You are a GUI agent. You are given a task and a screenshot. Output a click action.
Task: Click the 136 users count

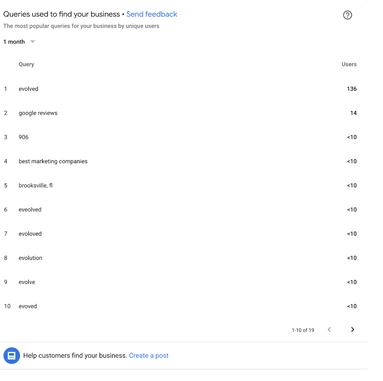click(352, 89)
